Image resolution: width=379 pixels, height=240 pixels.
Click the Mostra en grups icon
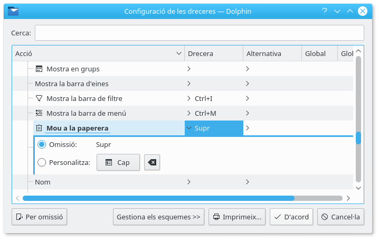(x=39, y=69)
